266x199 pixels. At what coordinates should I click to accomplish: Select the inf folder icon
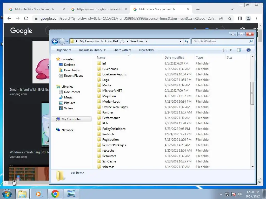click(99, 63)
